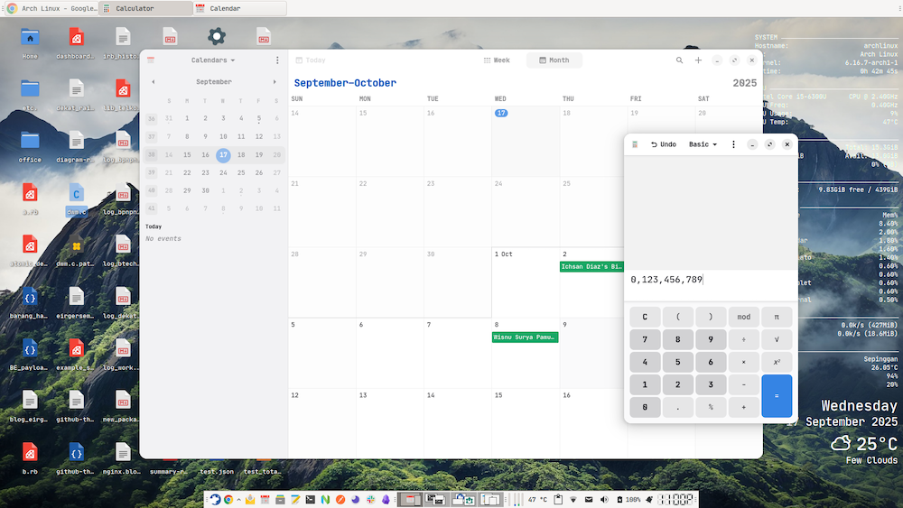Open the calendar sidebar three-dot menu
903x508 pixels.
pos(277,60)
